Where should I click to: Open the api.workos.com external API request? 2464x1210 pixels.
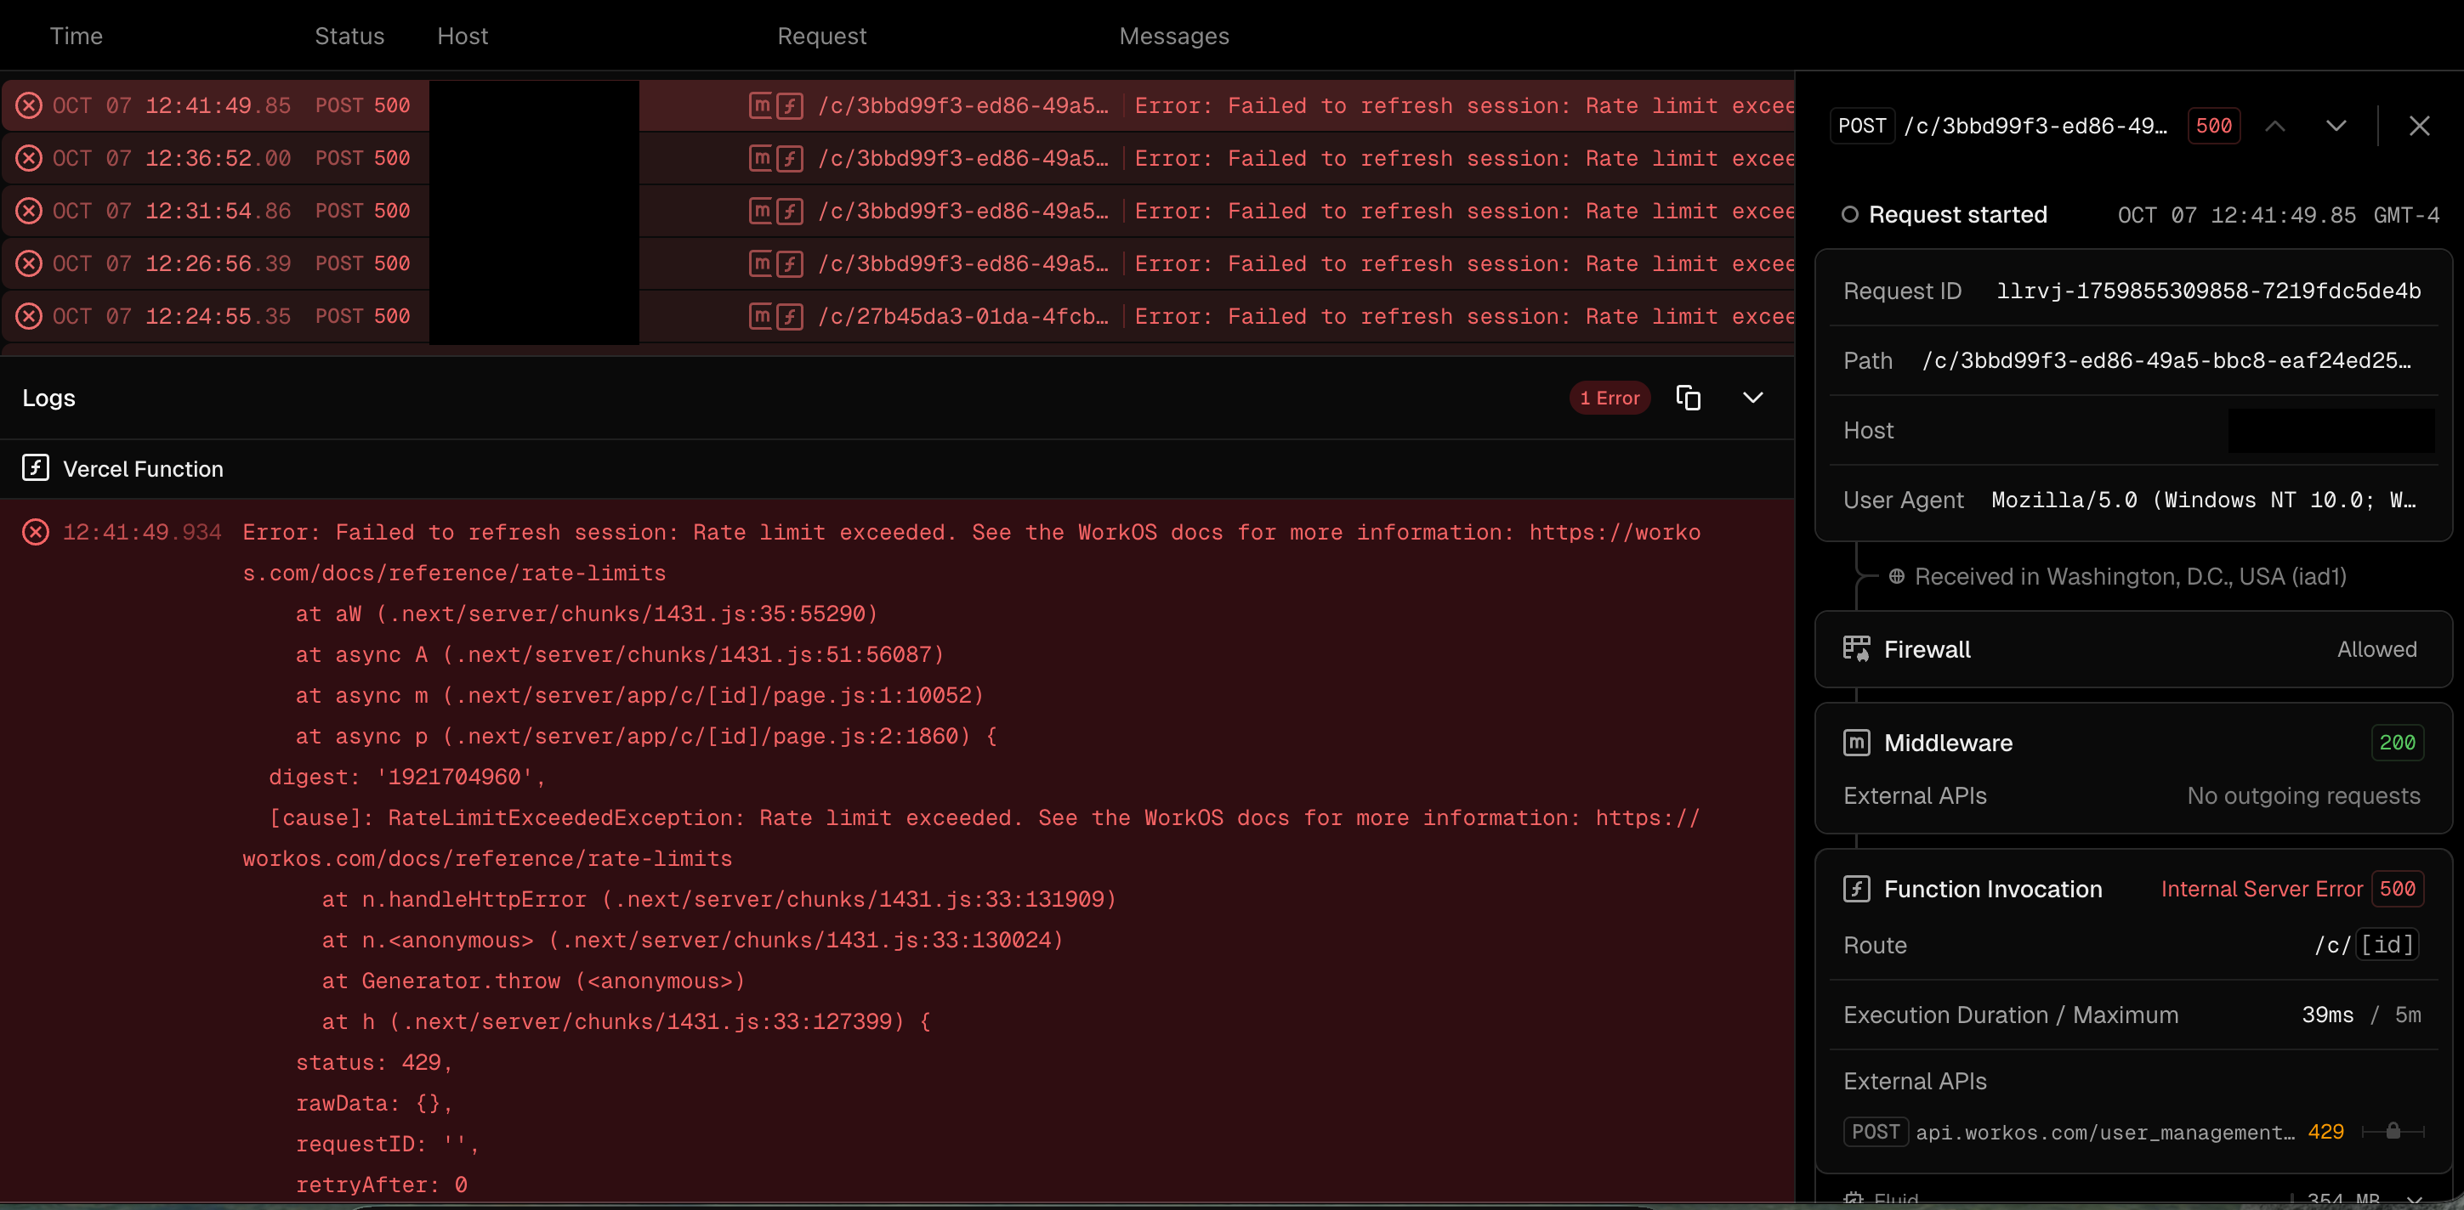tap(2103, 1132)
